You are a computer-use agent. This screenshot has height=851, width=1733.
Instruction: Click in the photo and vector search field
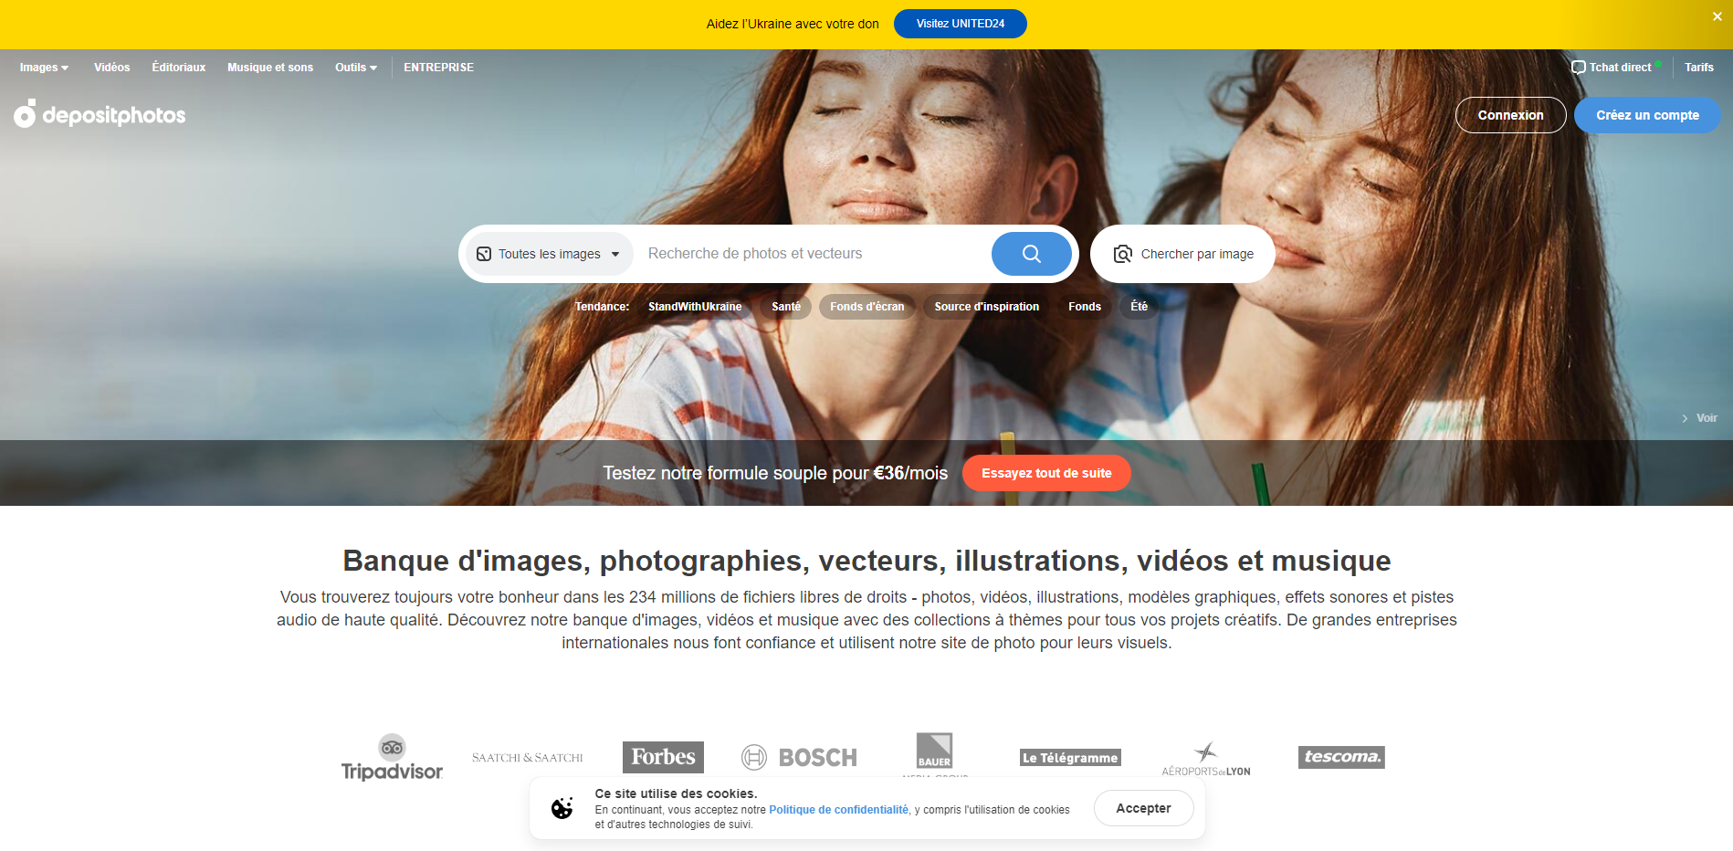coord(813,254)
